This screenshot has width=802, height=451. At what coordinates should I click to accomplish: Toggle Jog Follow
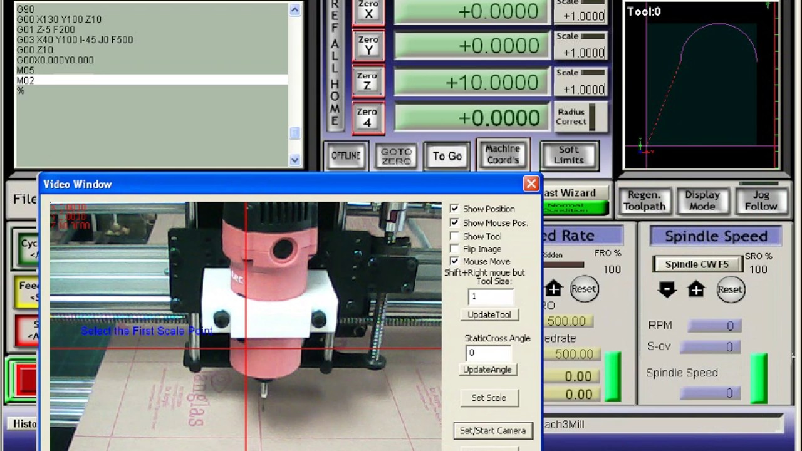coord(761,200)
